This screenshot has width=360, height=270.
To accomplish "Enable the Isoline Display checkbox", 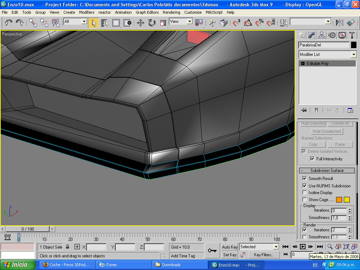I will [x=304, y=193].
